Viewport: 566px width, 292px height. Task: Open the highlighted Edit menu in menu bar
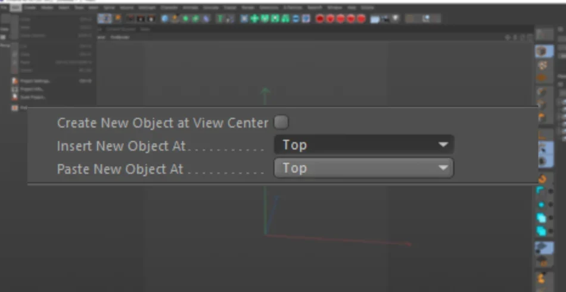click(x=15, y=7)
